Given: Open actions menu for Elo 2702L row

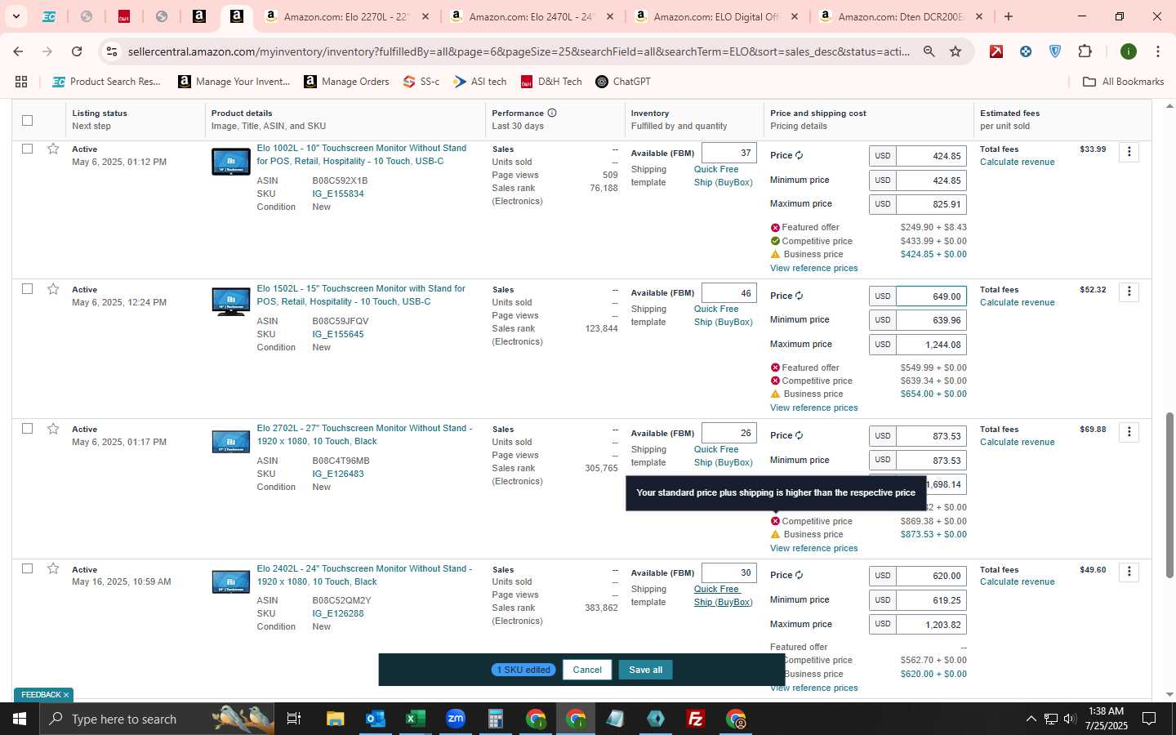Looking at the screenshot, I should 1129,432.
